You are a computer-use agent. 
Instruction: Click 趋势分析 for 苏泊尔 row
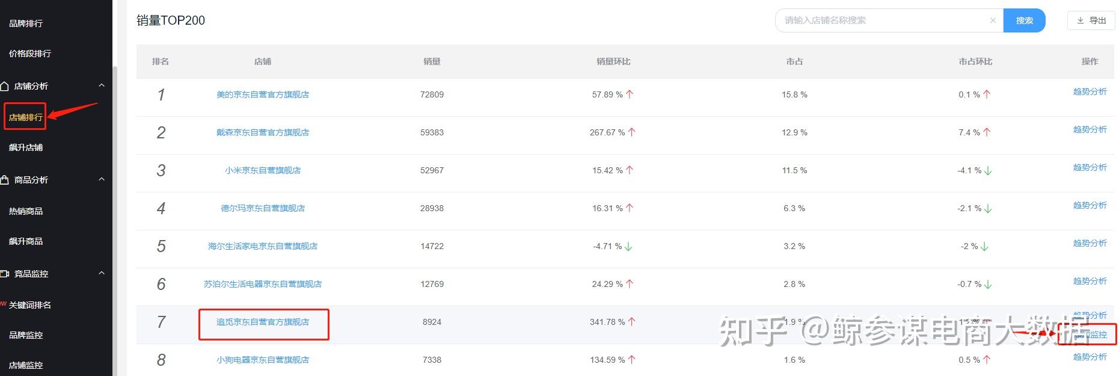point(1090,281)
